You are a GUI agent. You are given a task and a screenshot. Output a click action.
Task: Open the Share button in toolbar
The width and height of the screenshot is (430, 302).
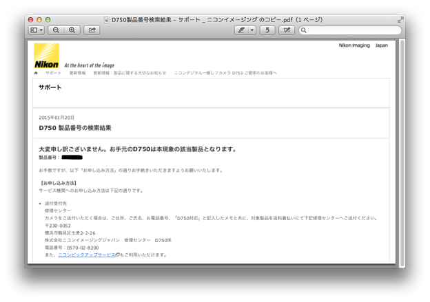coord(92,30)
